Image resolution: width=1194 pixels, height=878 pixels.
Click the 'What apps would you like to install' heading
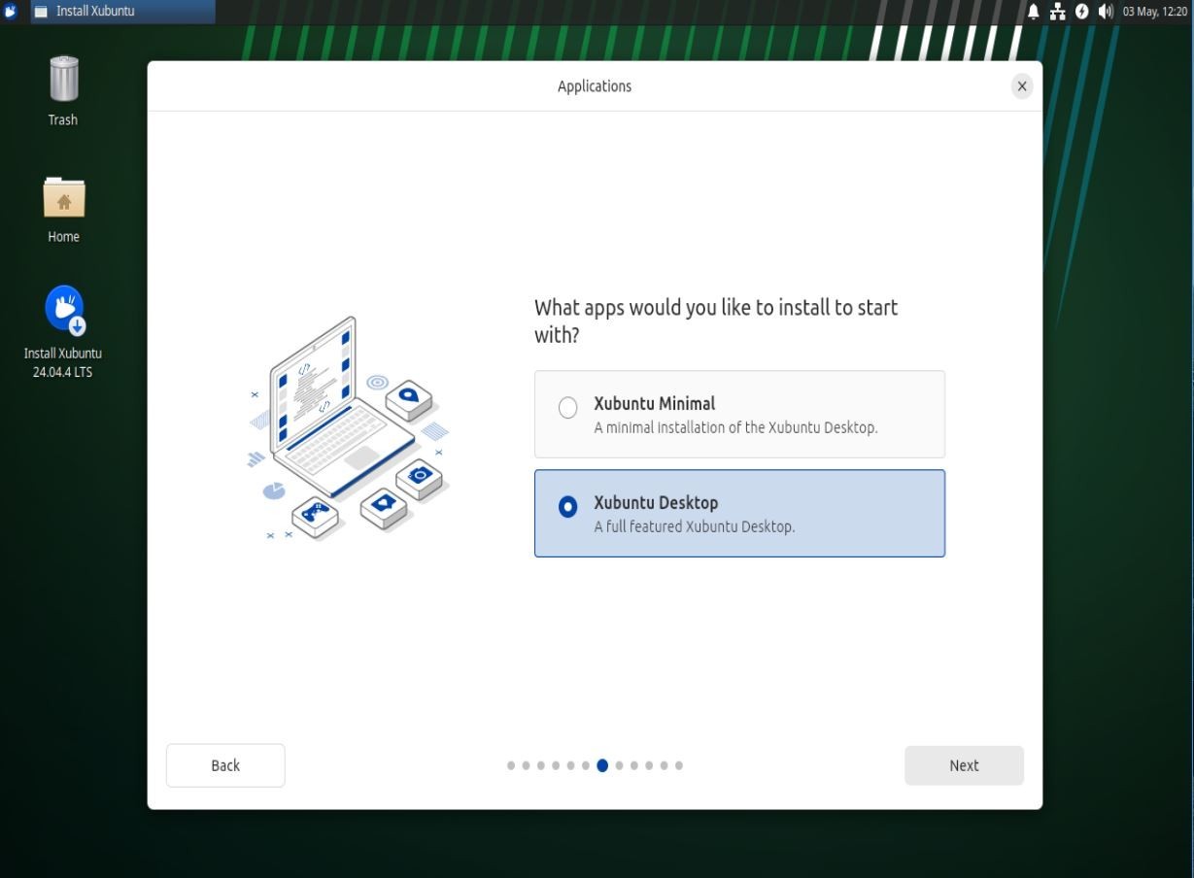[716, 321]
